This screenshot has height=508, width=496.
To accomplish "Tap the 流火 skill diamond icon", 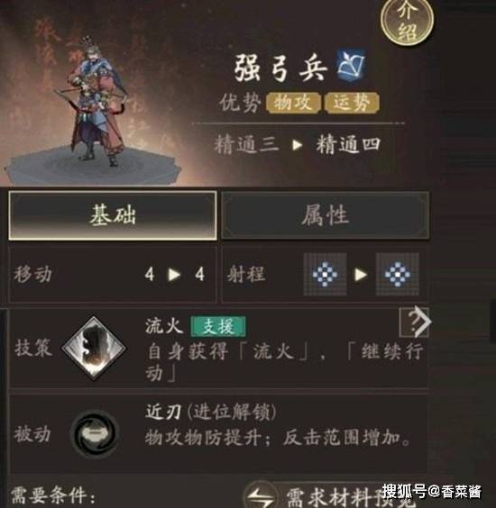I will click(94, 348).
